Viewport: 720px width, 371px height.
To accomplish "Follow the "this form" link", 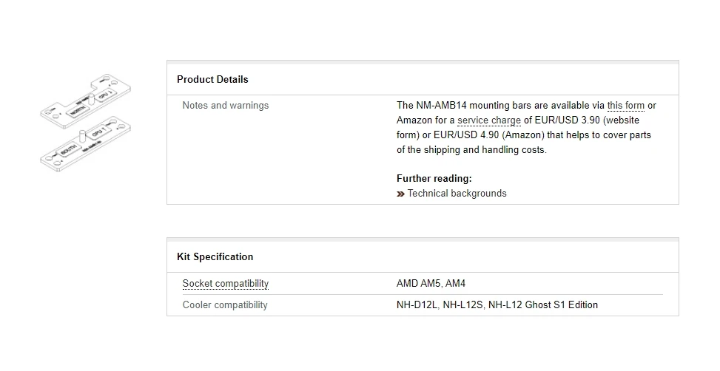I will (x=625, y=106).
